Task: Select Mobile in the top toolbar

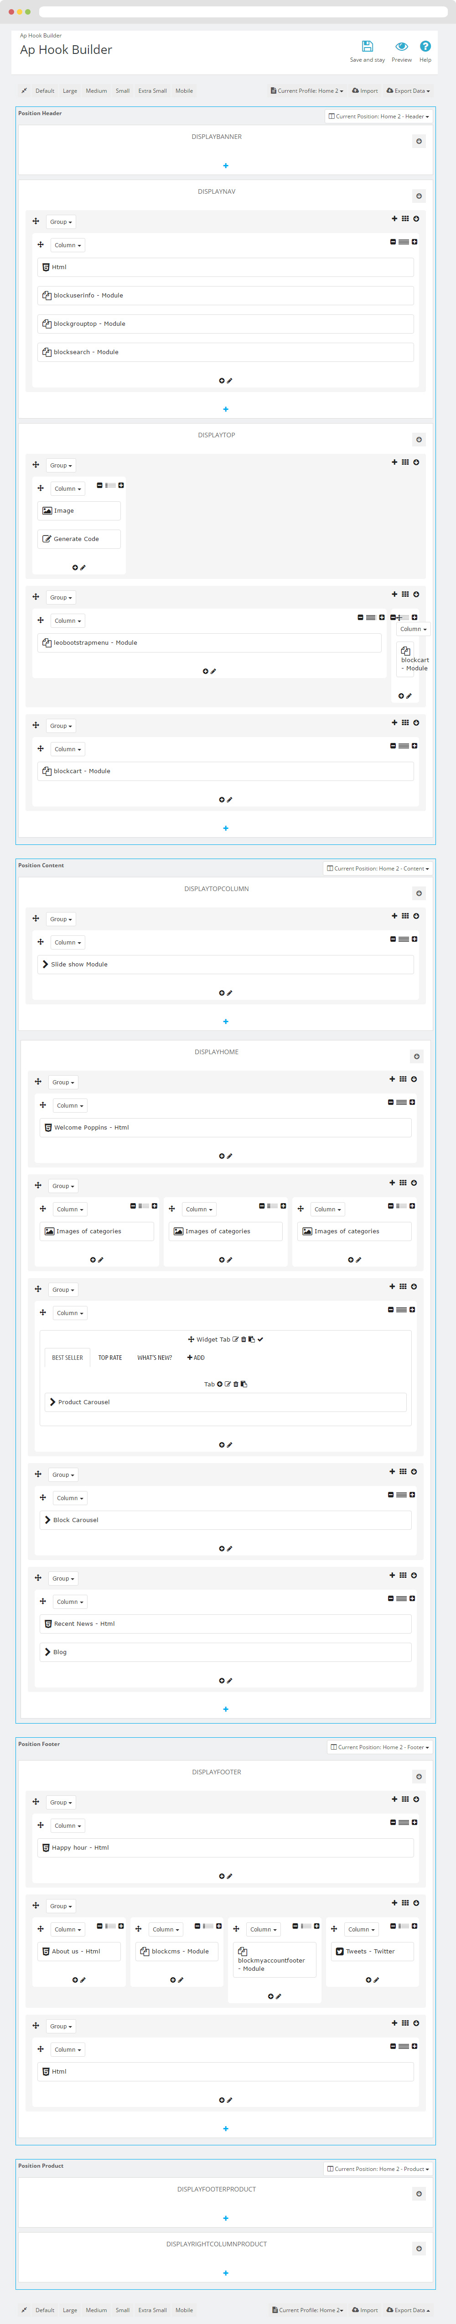Action: click(x=185, y=90)
